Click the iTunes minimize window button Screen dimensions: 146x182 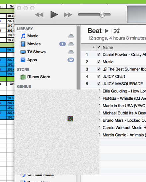click(x=26, y=8)
